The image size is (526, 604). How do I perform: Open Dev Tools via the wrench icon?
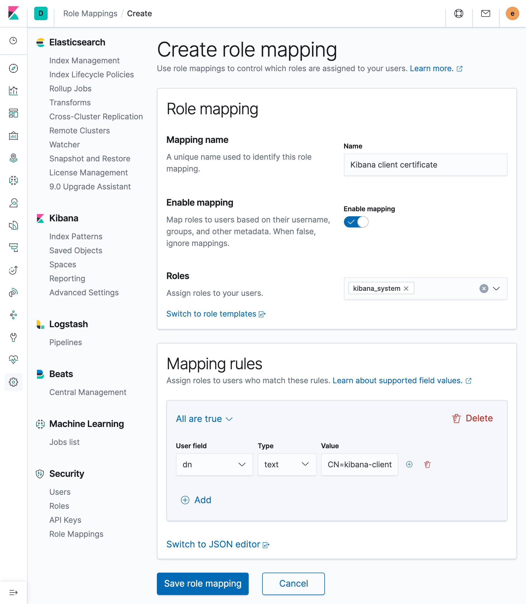tap(13, 337)
